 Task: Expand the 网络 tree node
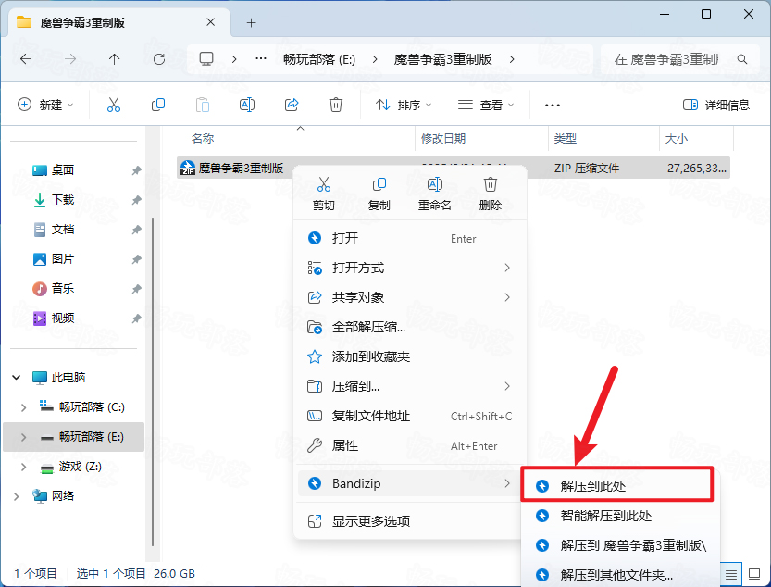click(x=17, y=496)
